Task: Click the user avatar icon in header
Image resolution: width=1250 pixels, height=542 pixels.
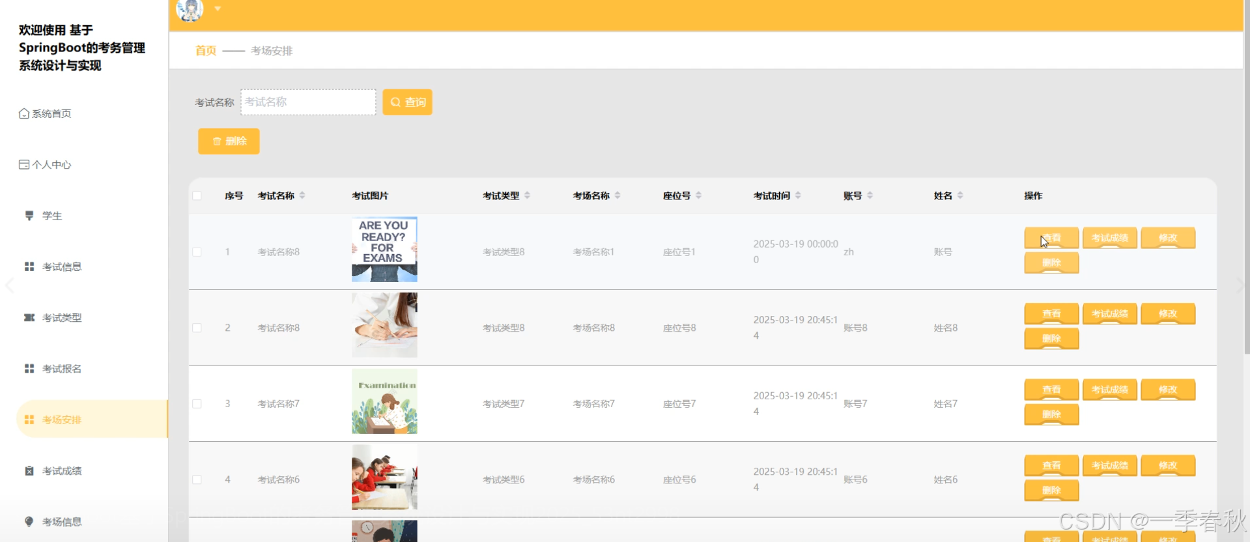Action: point(190,10)
